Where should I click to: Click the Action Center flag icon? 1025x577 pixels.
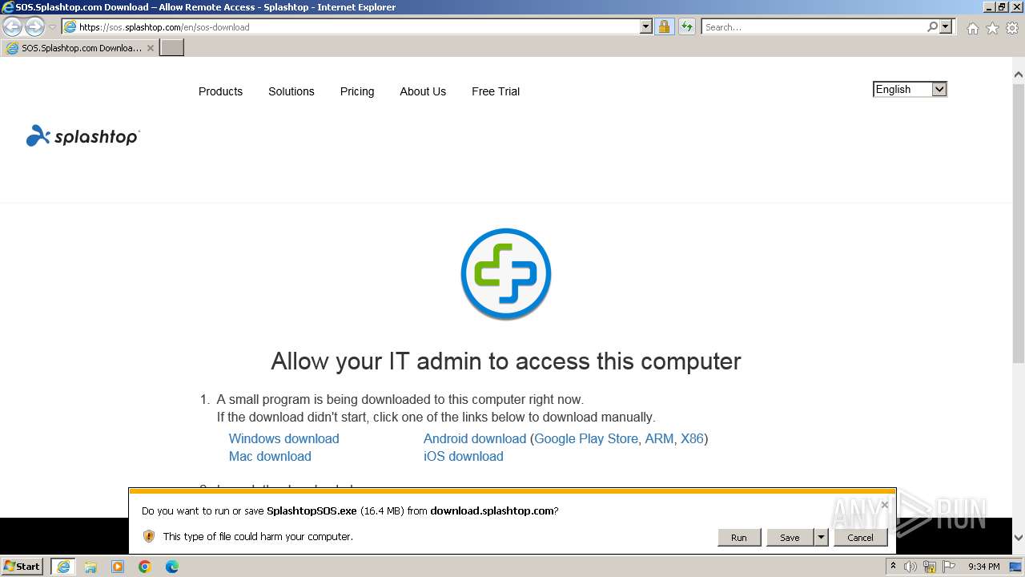950,567
